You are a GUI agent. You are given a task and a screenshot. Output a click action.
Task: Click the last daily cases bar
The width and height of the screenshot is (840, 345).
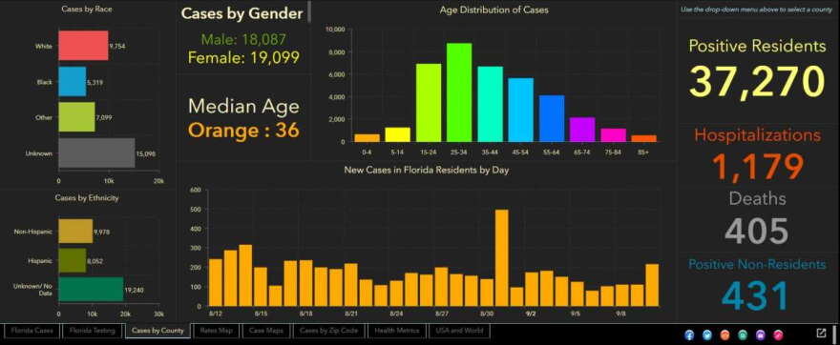[x=652, y=285]
